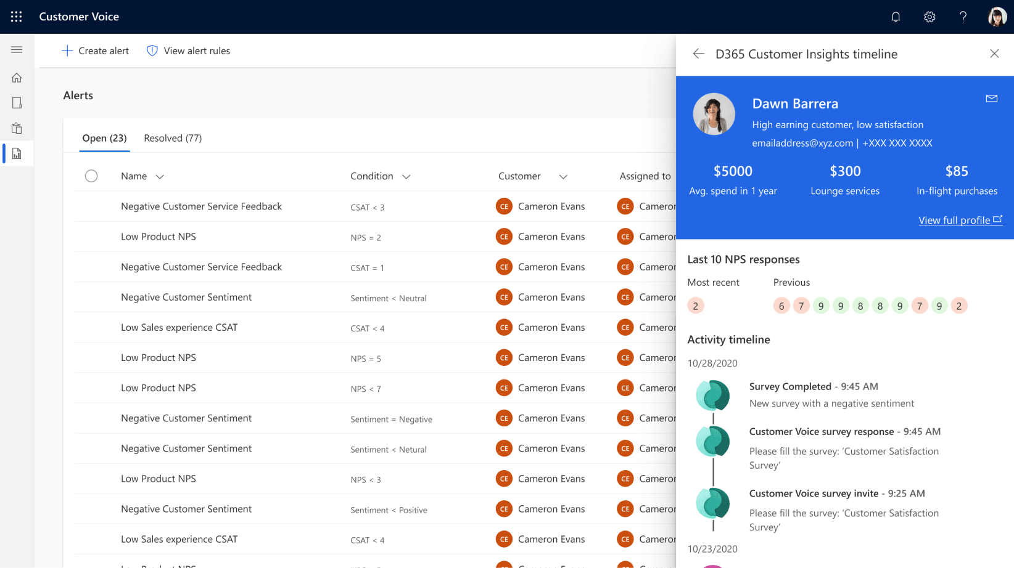Switch to Open (23) tab
This screenshot has height=568, width=1014.
point(104,138)
